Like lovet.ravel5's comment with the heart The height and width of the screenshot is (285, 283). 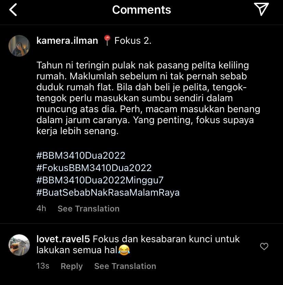coord(264,246)
